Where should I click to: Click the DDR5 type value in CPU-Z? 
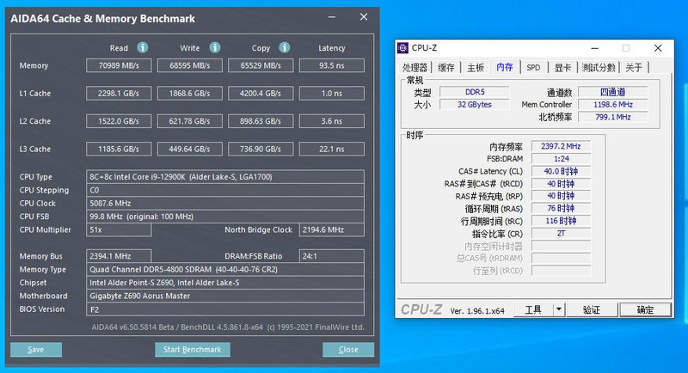click(475, 92)
